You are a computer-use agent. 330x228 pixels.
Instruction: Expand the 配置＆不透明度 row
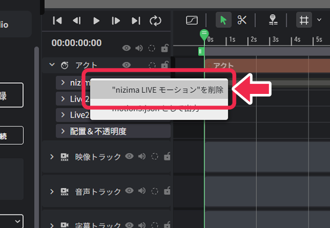pos(62,131)
